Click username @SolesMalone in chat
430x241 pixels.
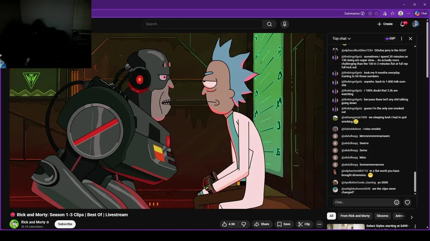tap(351, 129)
